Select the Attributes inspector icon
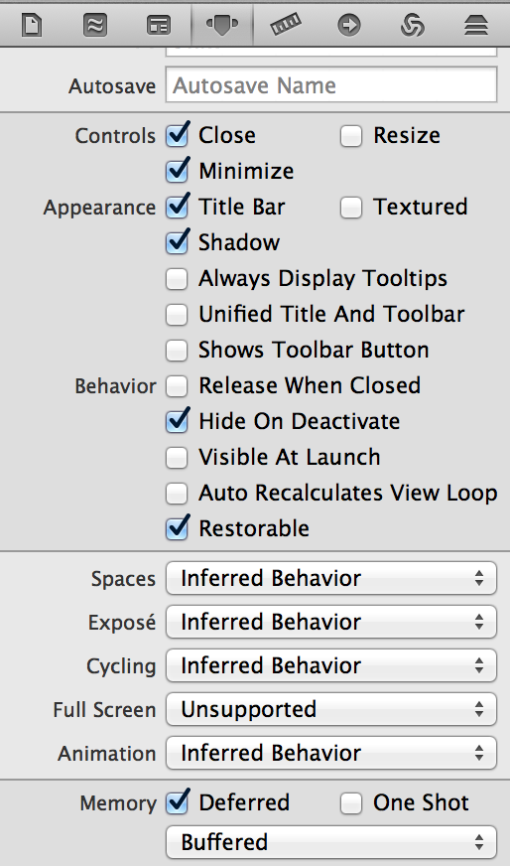The width and height of the screenshot is (510, 866). (222, 25)
